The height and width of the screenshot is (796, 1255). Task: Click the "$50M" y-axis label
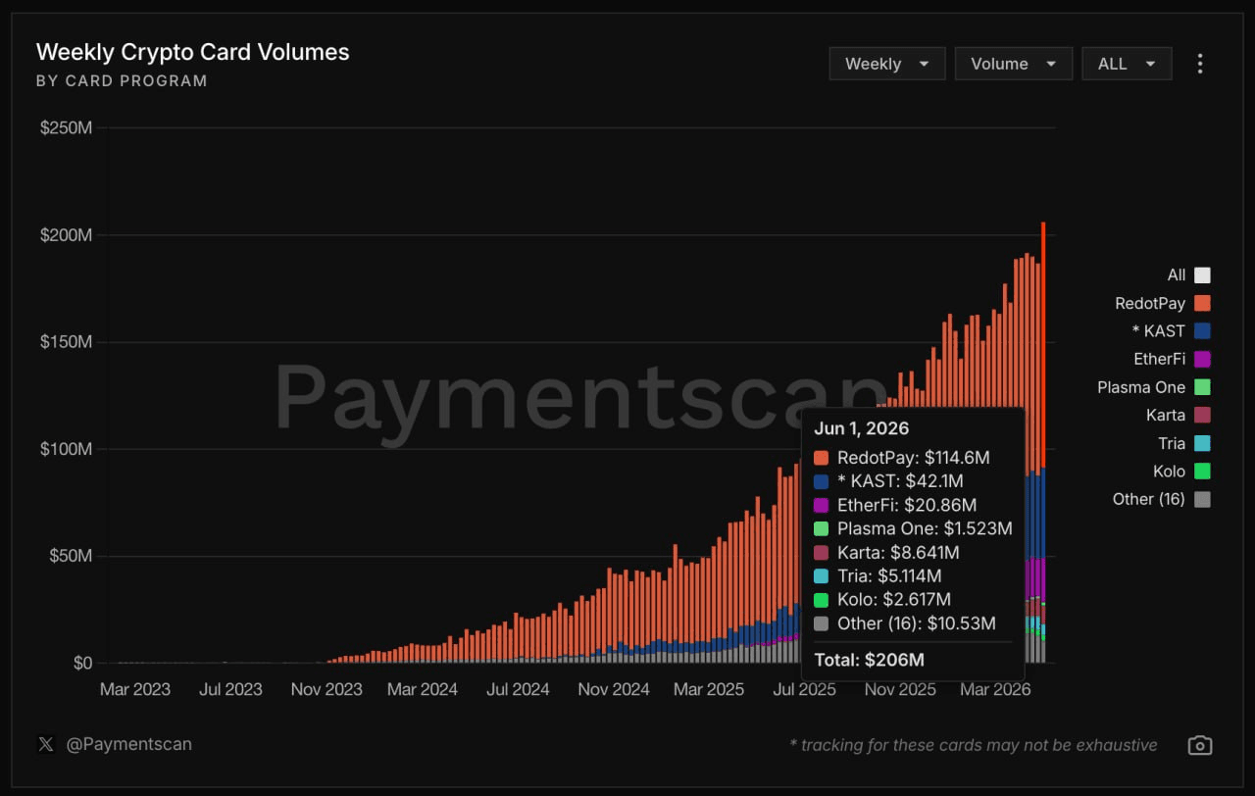[71, 556]
